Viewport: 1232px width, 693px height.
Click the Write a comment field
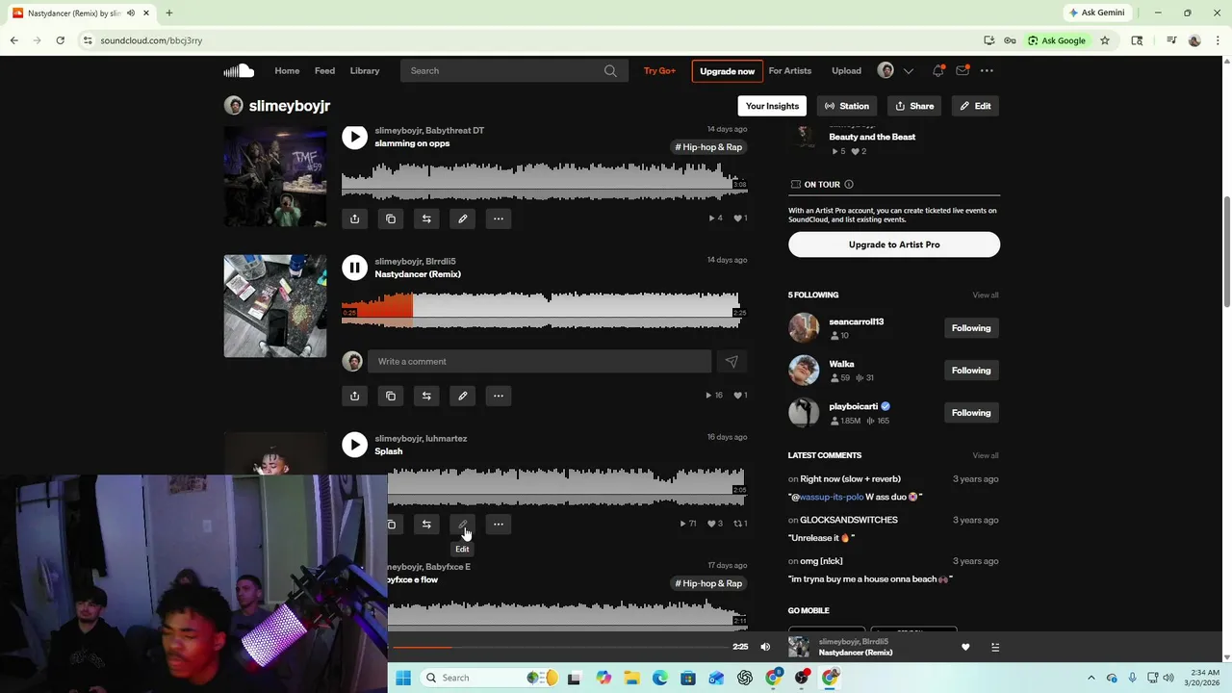pos(539,361)
